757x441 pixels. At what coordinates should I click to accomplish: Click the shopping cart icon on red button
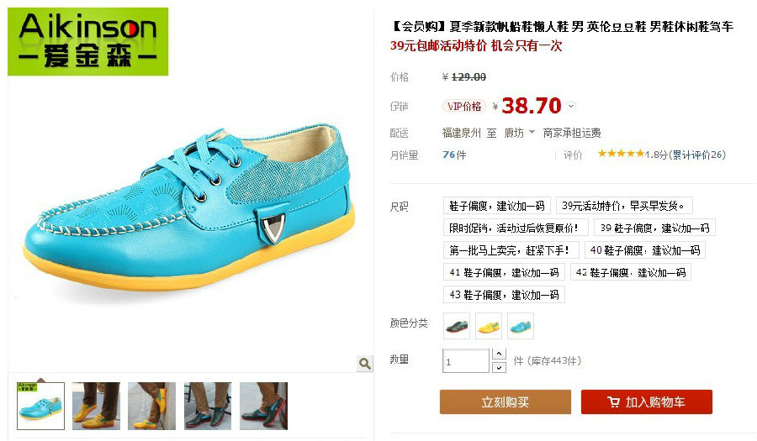click(x=613, y=402)
